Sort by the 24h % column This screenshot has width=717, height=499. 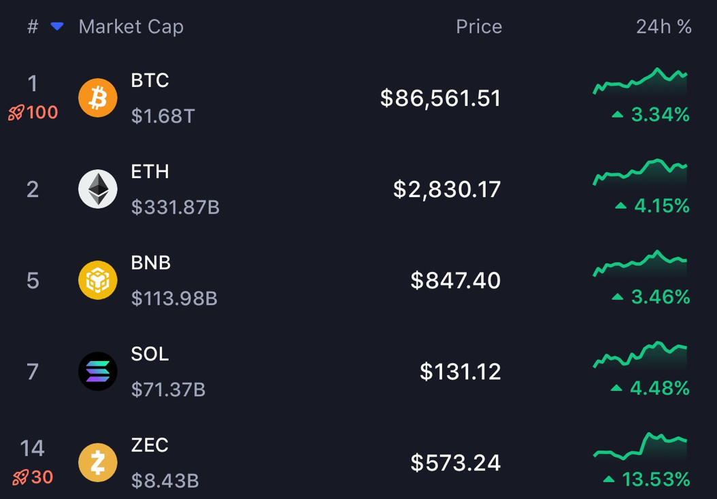[x=663, y=27]
